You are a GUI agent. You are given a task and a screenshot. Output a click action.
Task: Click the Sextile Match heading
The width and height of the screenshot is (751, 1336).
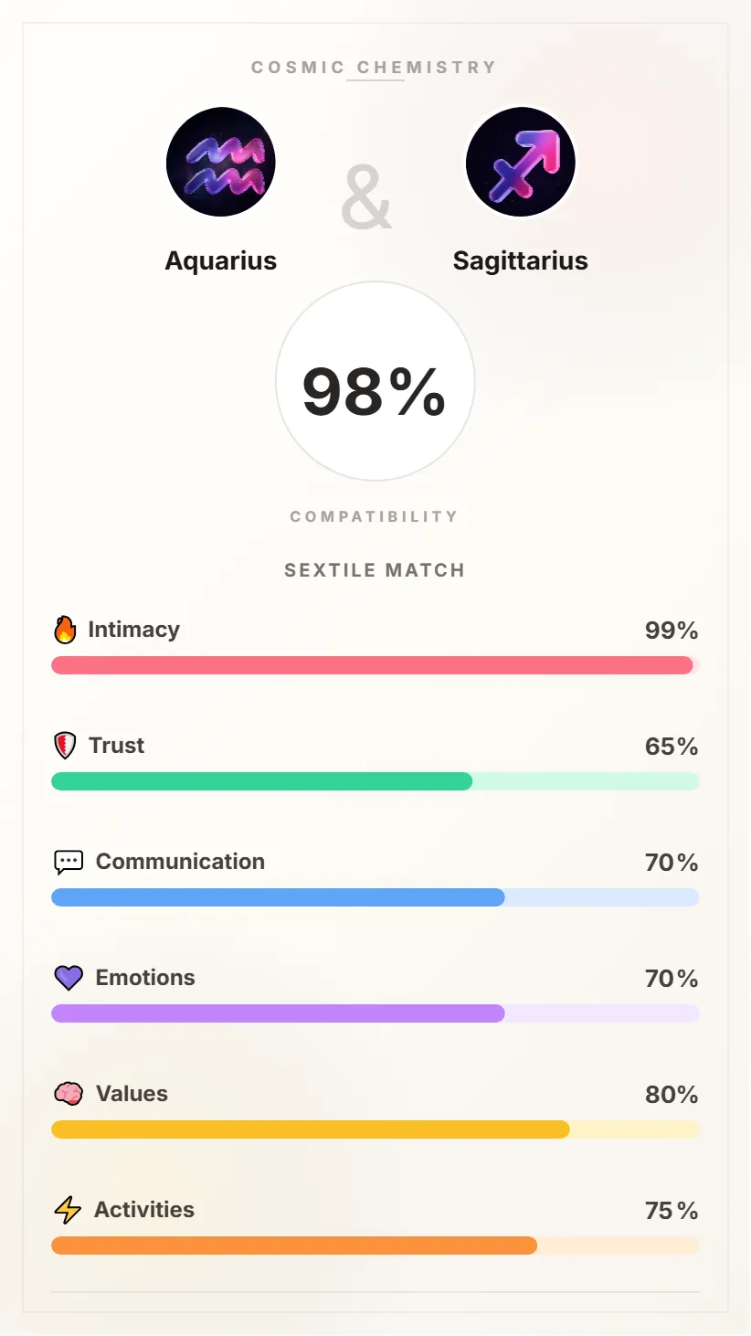coord(375,570)
